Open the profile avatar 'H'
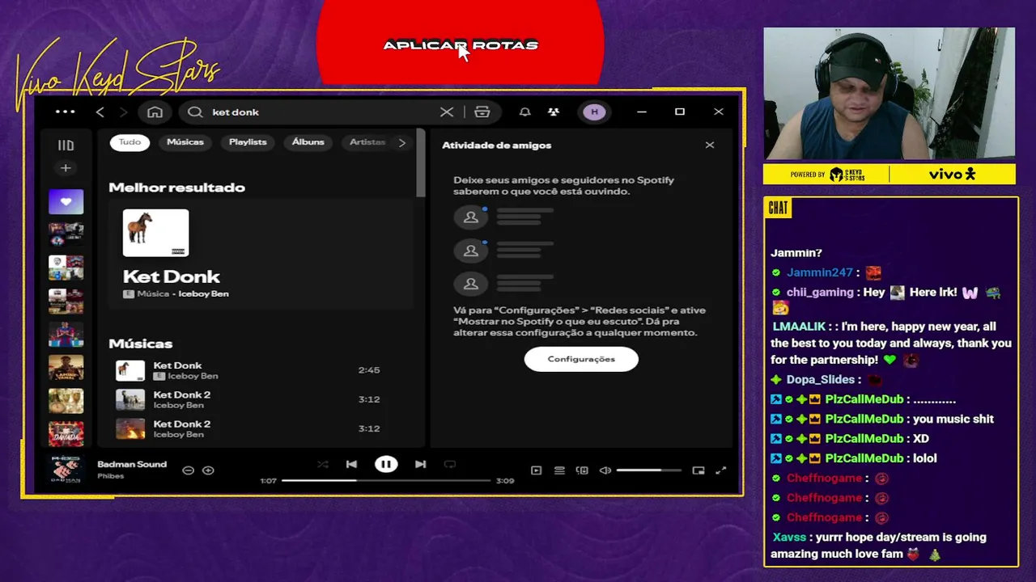The width and height of the screenshot is (1036, 582). pos(594,112)
